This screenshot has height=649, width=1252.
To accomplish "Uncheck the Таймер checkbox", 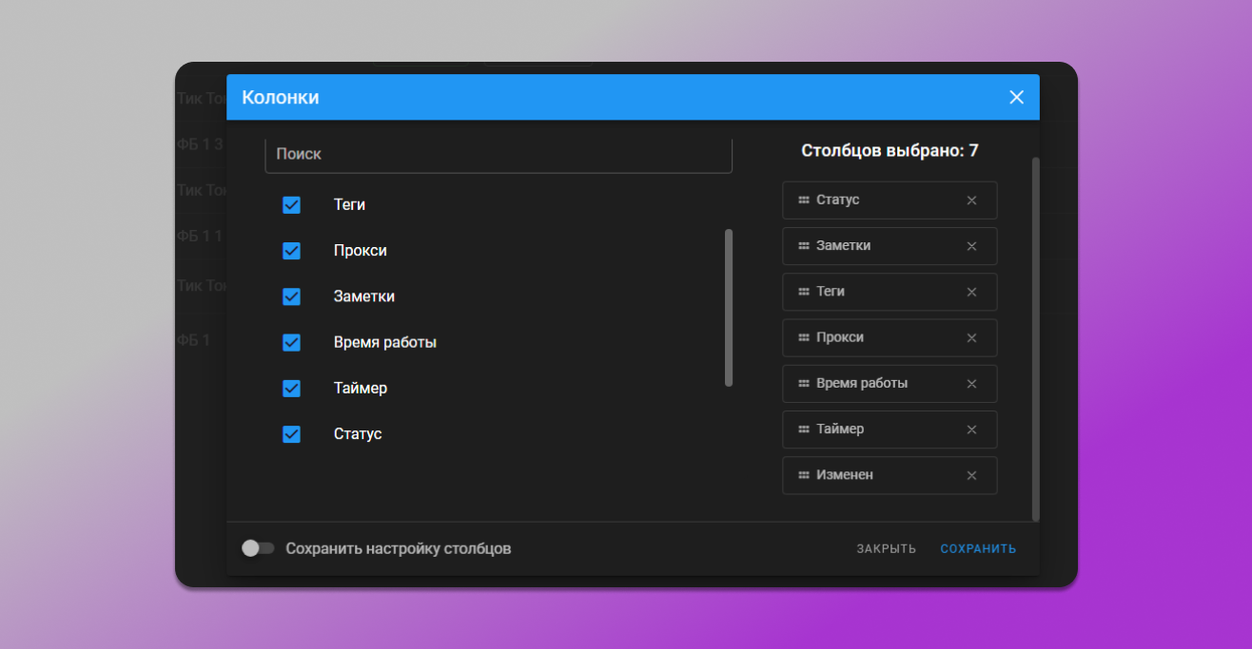I will pos(292,389).
